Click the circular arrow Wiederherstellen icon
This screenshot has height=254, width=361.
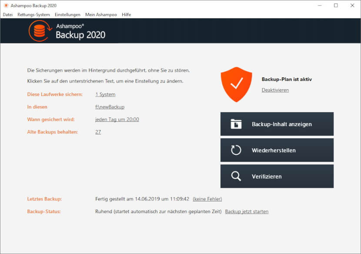tap(236, 150)
